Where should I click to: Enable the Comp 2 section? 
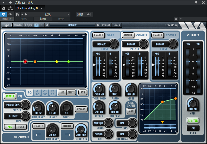click(x=158, y=35)
